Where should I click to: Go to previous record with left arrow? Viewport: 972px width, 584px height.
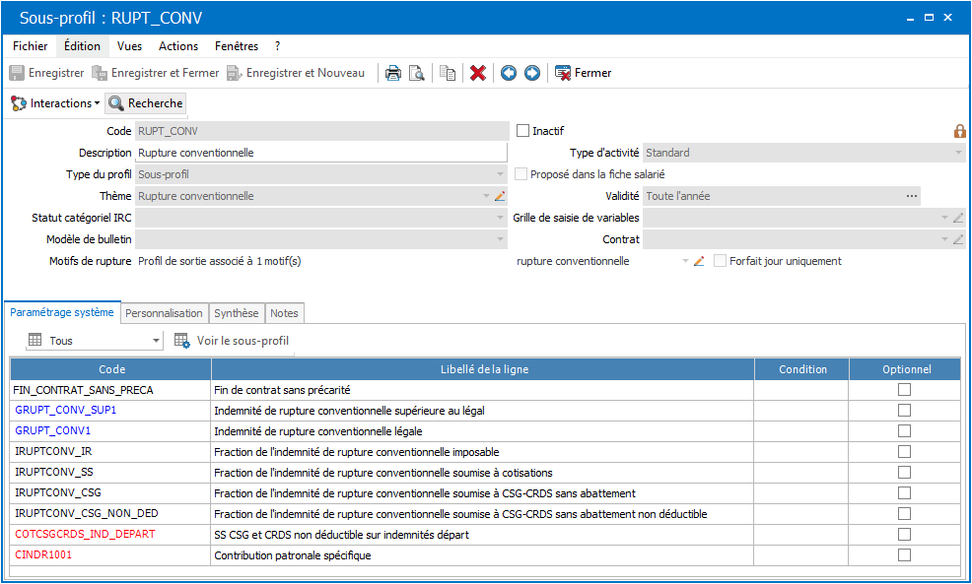[509, 73]
